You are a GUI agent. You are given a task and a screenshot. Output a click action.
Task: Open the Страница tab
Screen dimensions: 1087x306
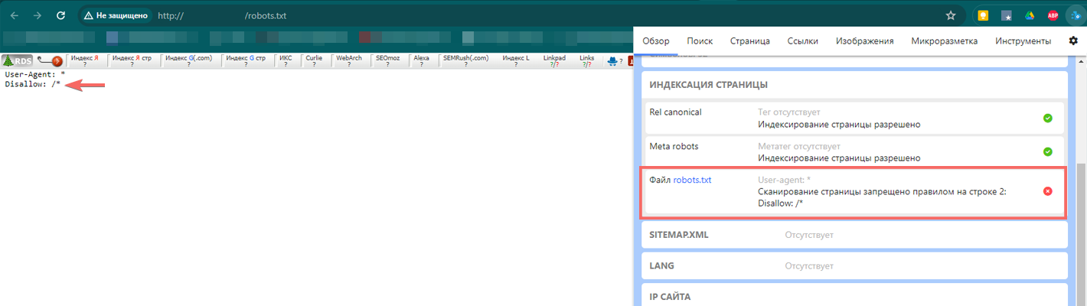(x=750, y=41)
